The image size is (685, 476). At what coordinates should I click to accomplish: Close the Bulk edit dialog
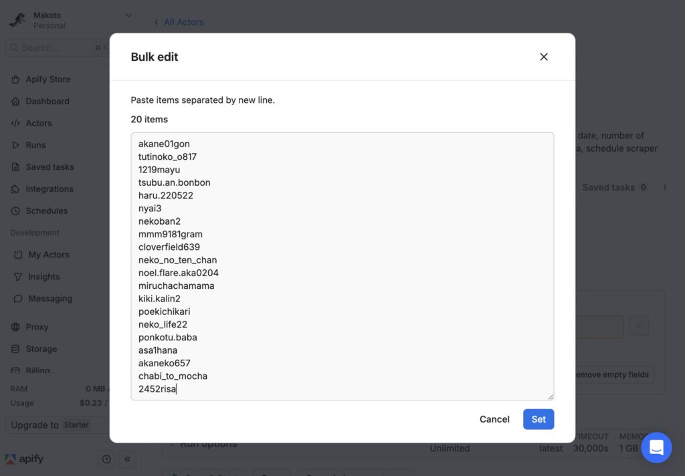click(x=543, y=57)
